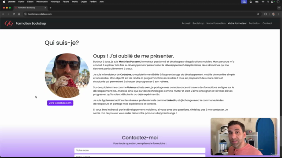Open the Profils menu
Viewport: 282px width, 158px height.
point(75,2)
